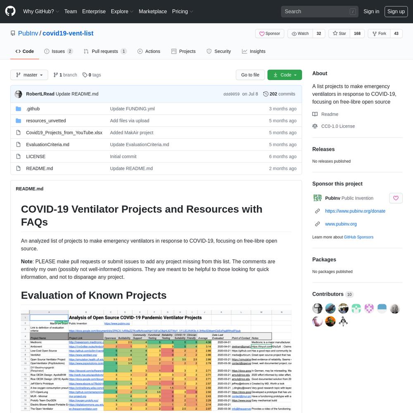Click the slash shortcut icon in search box
This screenshot has width=413, height=413.
(353, 12)
